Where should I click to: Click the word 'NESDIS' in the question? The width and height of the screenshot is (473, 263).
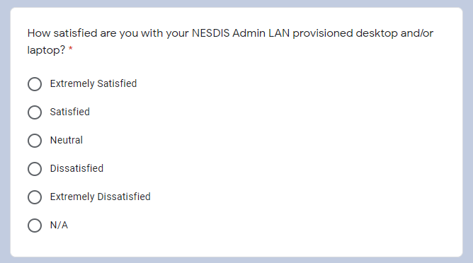pyautogui.click(x=211, y=33)
